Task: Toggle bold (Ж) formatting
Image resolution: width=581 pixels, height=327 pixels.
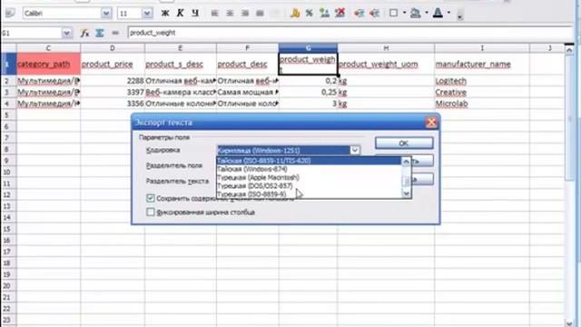Action: [x=165, y=14]
